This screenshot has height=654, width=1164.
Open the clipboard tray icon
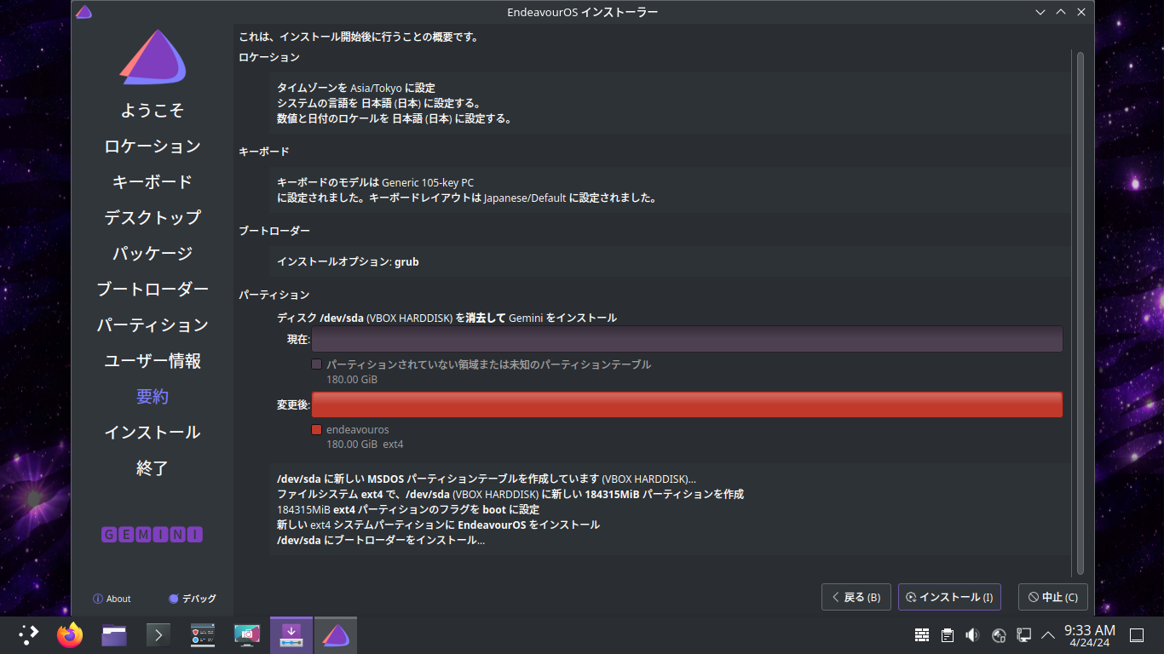tap(948, 635)
